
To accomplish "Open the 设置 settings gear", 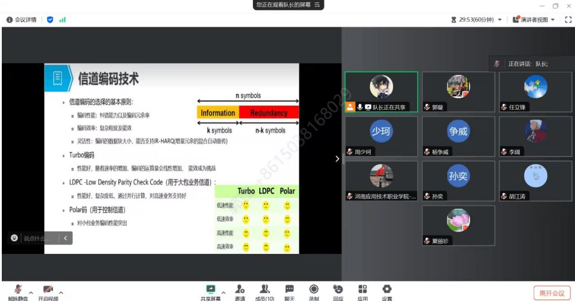I will (387, 289).
